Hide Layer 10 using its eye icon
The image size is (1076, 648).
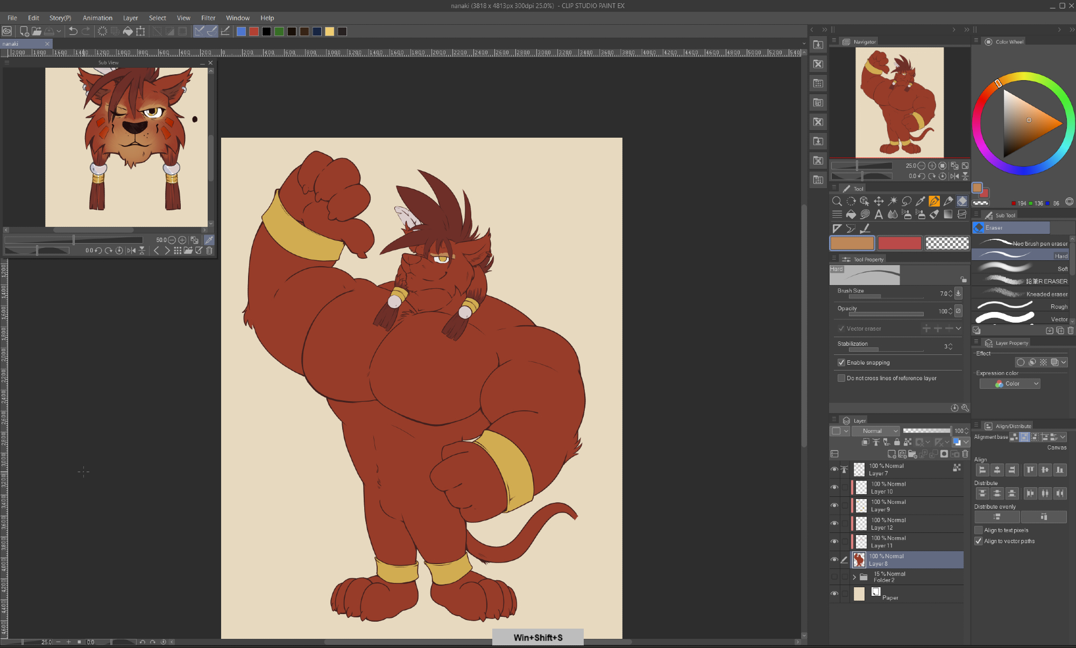tap(834, 488)
